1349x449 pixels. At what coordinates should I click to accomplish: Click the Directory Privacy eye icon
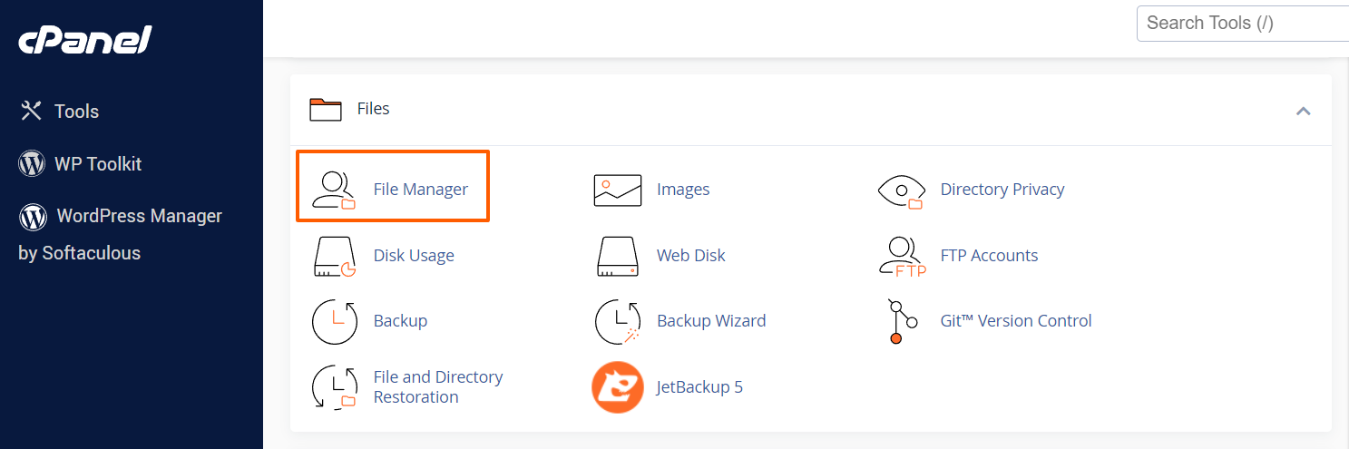click(x=901, y=190)
